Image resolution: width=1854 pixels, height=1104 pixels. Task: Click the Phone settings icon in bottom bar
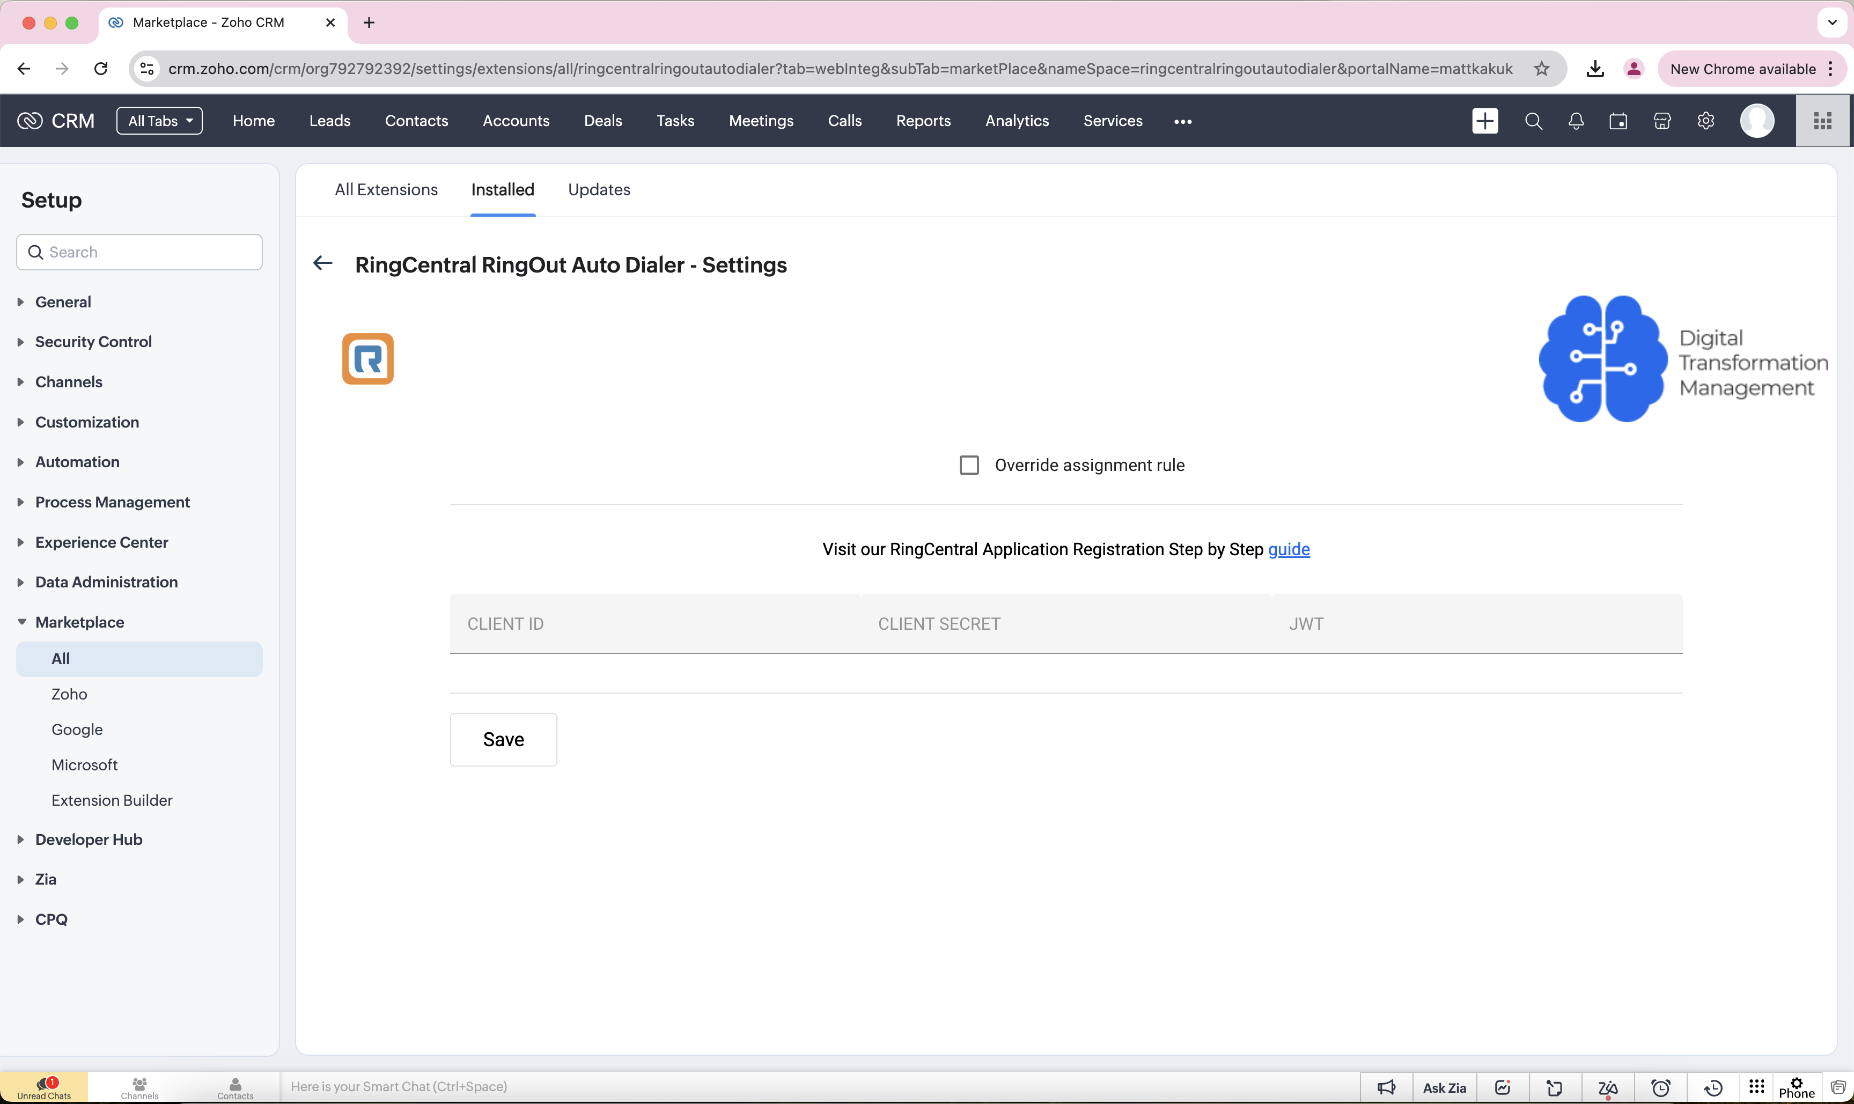[1797, 1087]
